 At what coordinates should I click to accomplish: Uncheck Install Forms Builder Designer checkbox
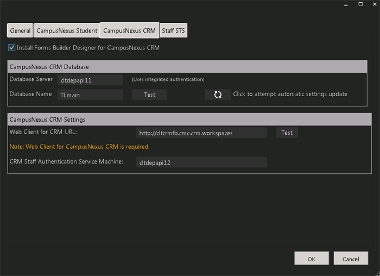coord(11,47)
